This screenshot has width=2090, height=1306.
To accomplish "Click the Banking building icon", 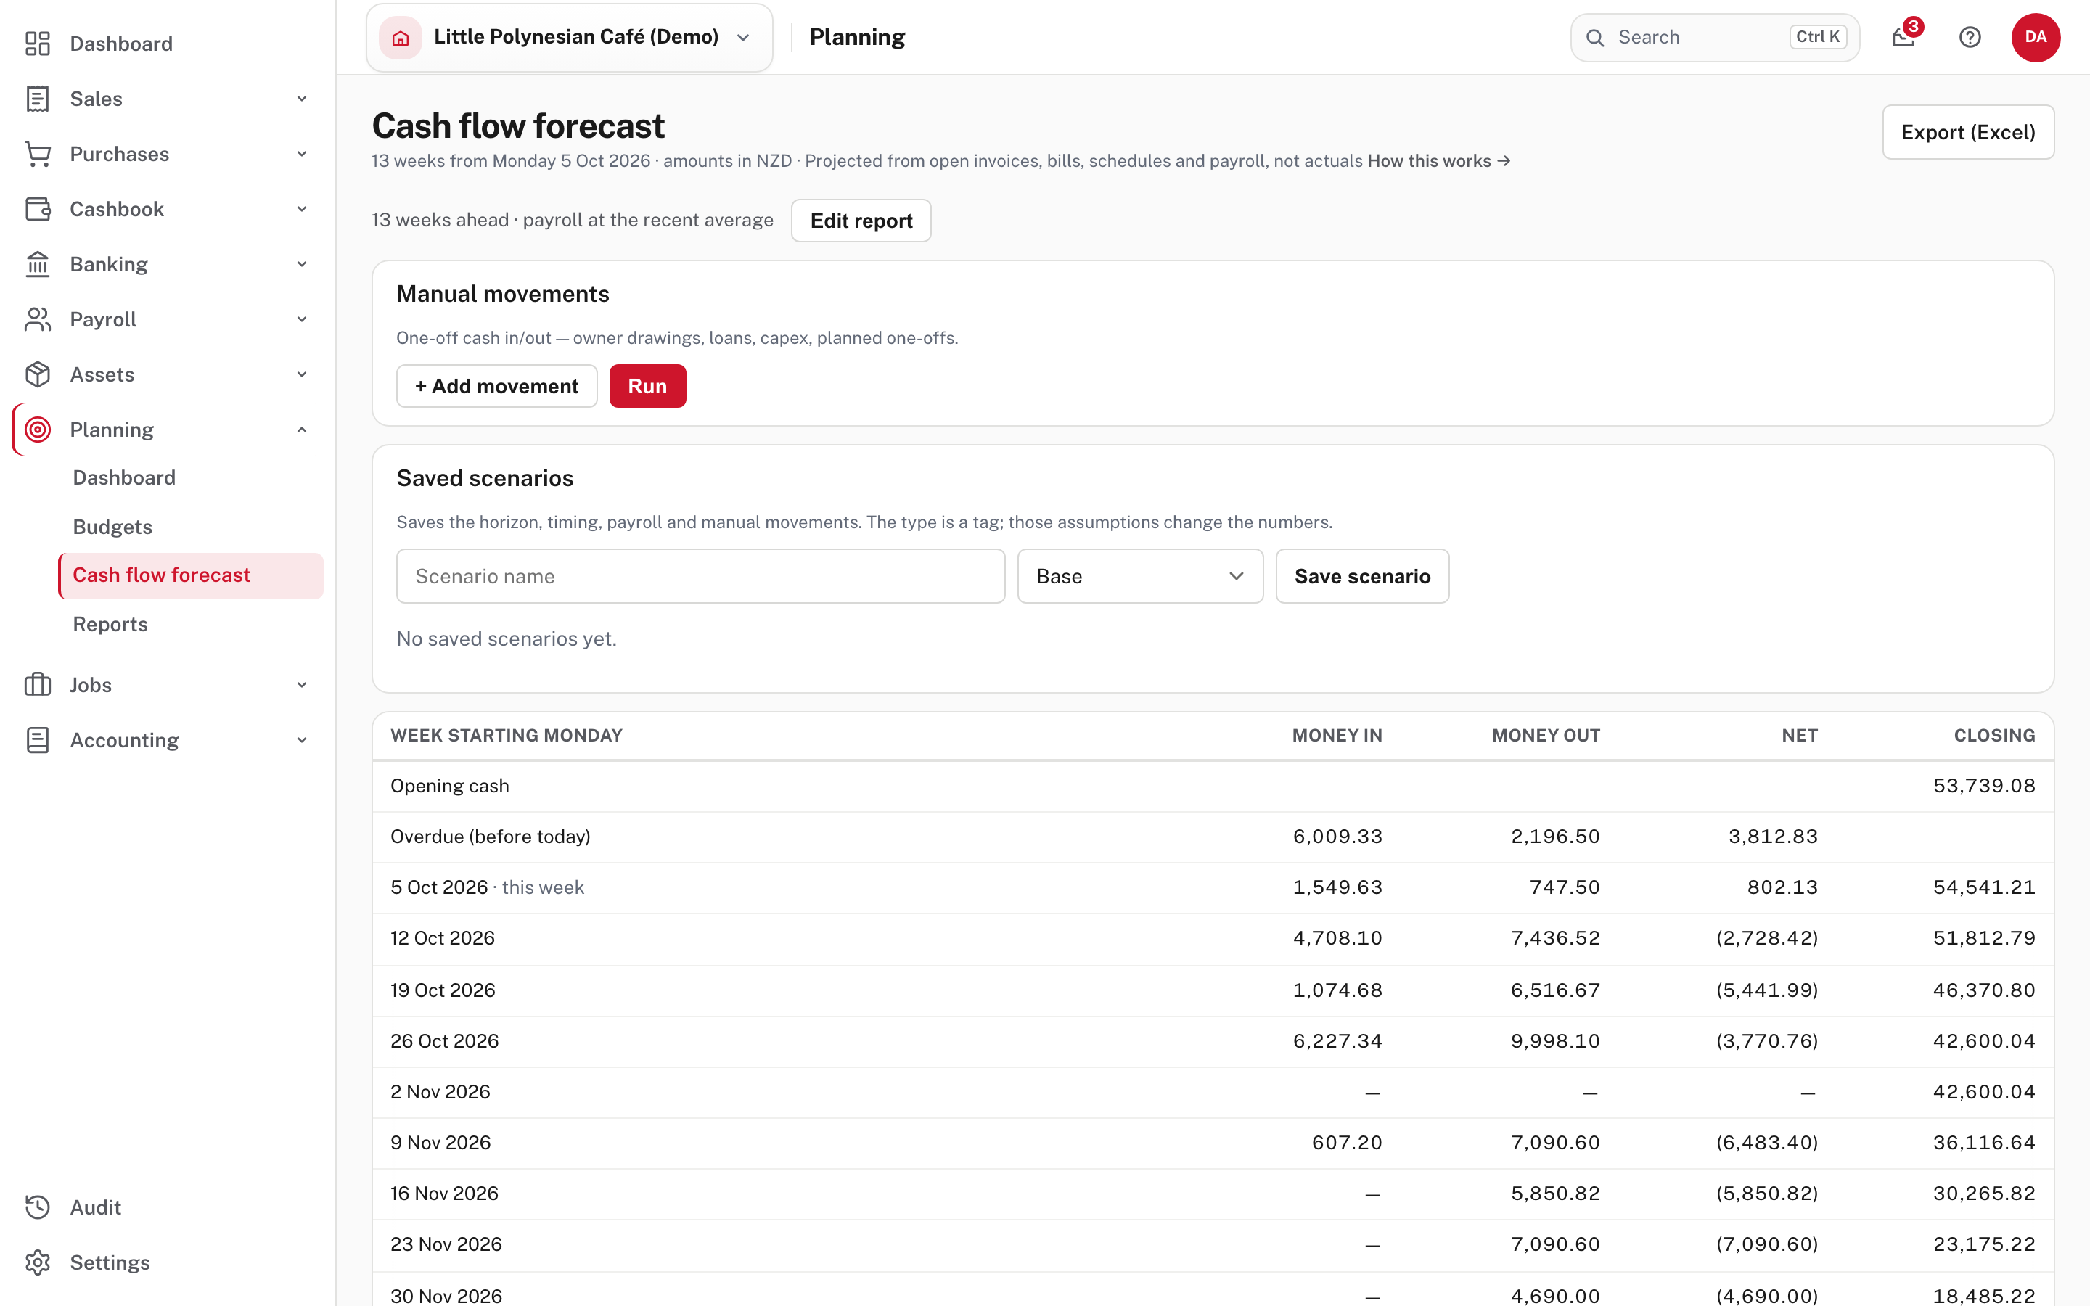I will [x=37, y=264].
